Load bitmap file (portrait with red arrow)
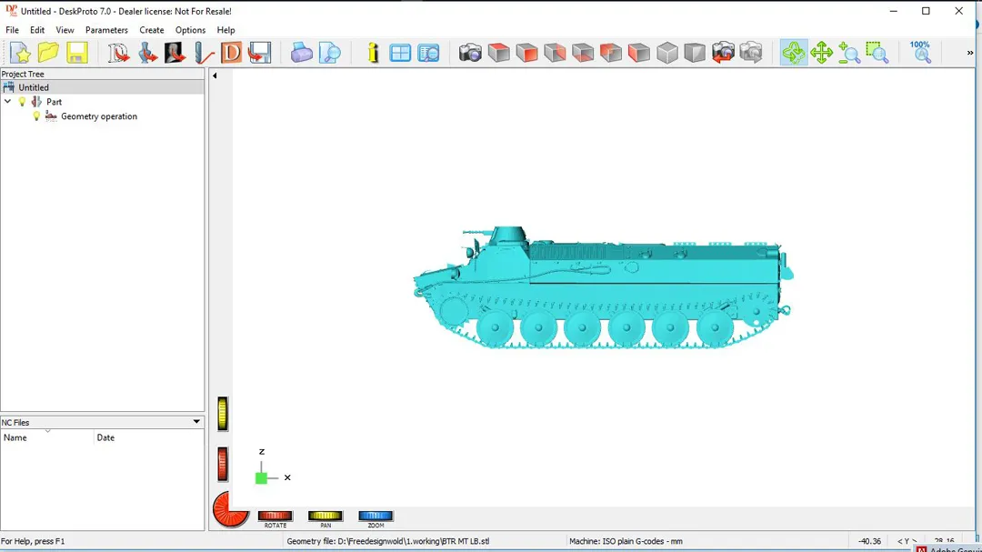The height and width of the screenshot is (552, 982). coord(175,53)
